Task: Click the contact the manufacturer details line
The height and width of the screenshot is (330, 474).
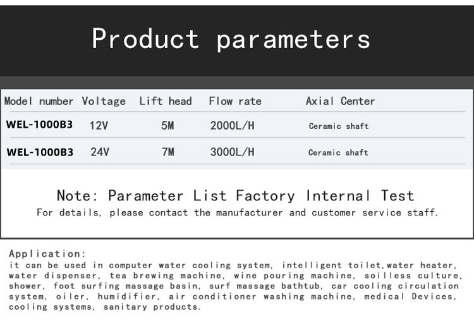Action: pos(237,212)
